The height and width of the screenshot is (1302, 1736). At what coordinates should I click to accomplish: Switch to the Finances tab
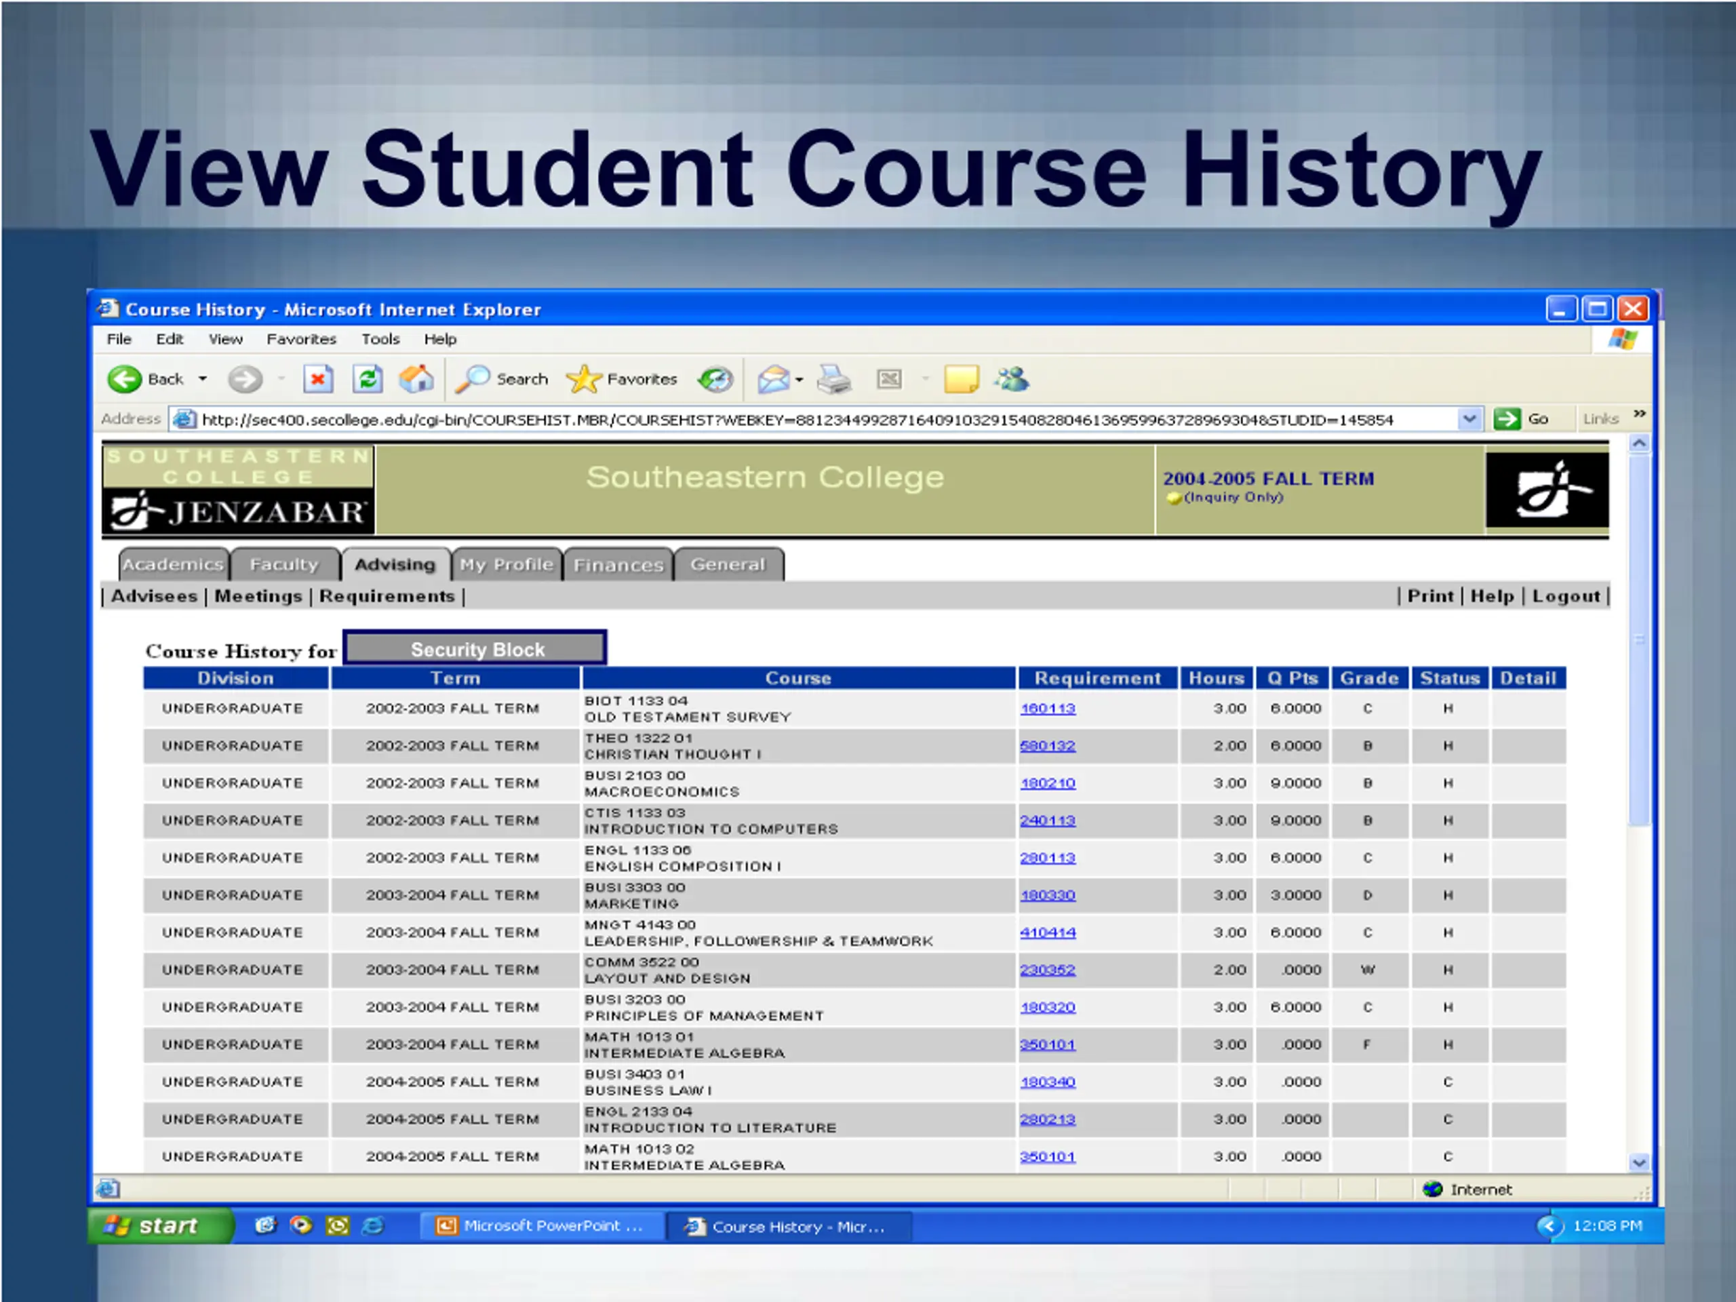point(618,564)
